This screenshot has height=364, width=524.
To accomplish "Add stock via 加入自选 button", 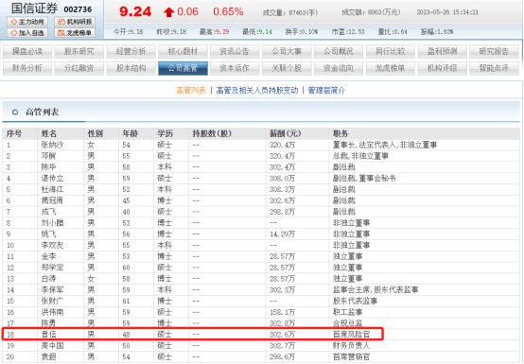I will [x=27, y=33].
